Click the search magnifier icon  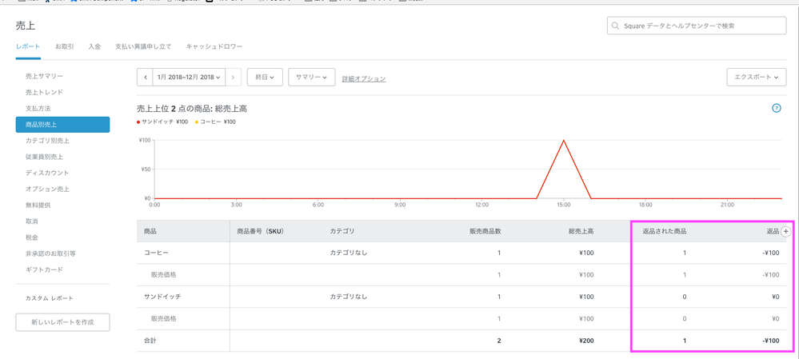(616, 26)
